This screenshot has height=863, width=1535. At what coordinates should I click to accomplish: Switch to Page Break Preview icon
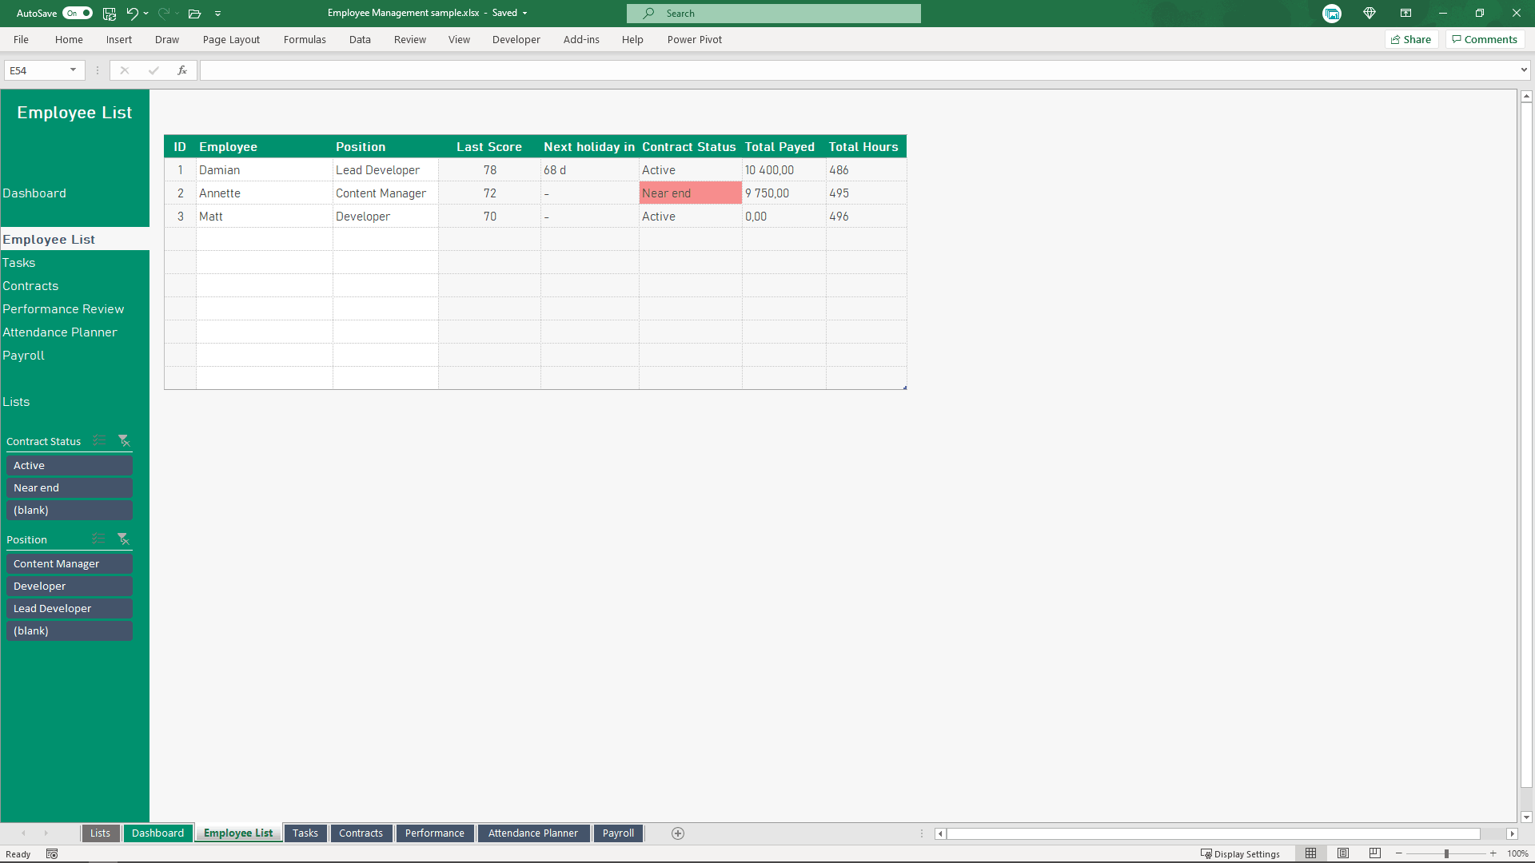point(1375,853)
